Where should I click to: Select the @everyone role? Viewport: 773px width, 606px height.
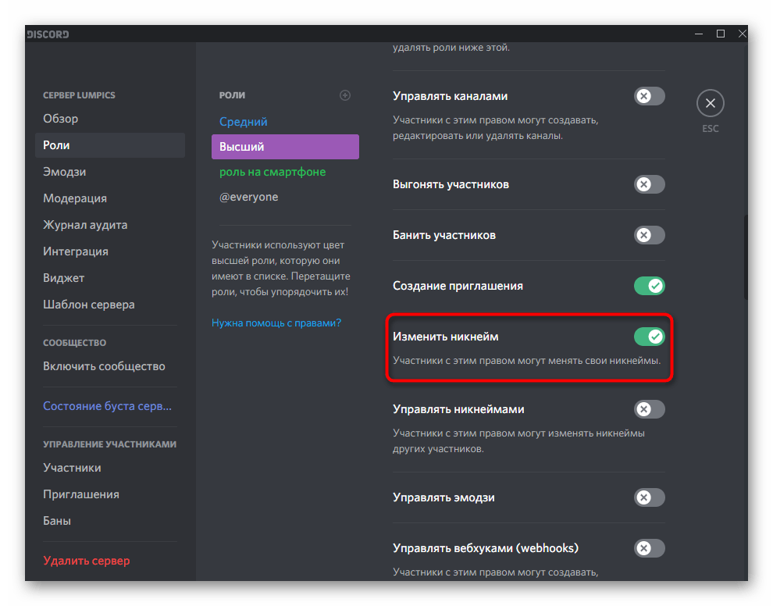[x=248, y=197]
